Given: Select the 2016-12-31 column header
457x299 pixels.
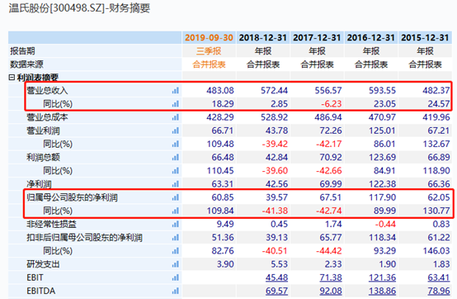Looking at the screenshot, I should point(370,38).
